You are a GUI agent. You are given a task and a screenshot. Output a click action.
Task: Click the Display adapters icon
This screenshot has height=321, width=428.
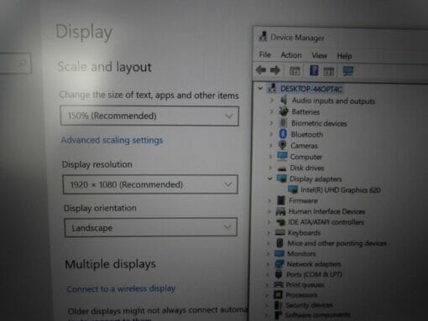pos(282,179)
